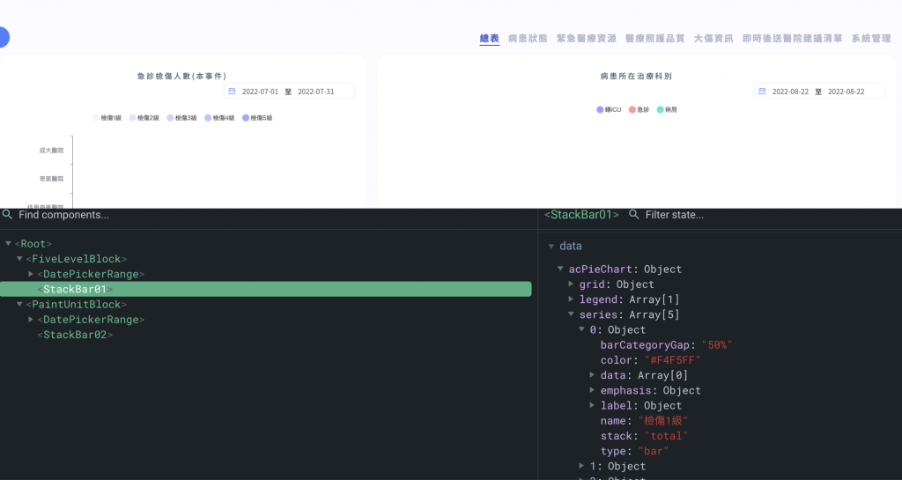Click the left 2022-08-22 start date field

tap(790, 92)
